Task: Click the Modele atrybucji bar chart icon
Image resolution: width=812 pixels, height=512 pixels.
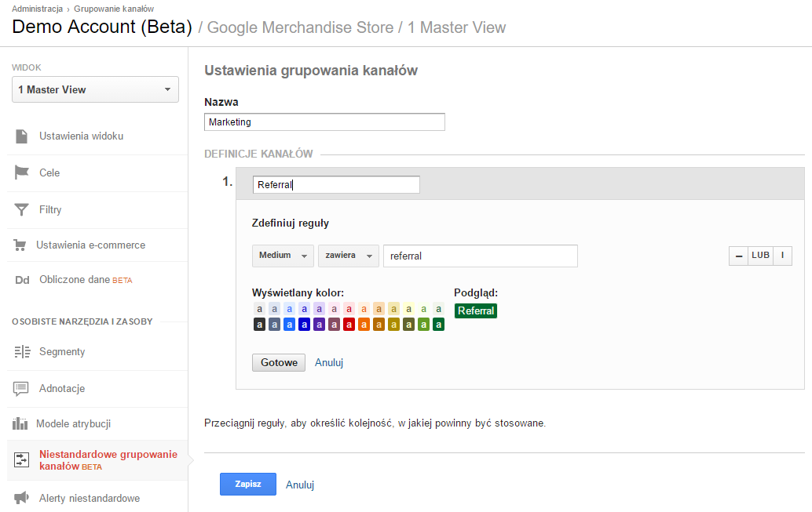Action: point(20,424)
